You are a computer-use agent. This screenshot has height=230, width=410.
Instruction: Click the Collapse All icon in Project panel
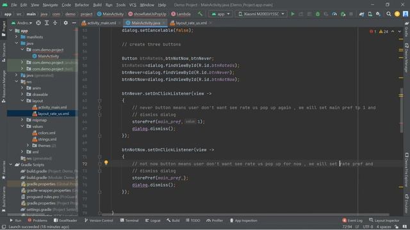point(55,23)
